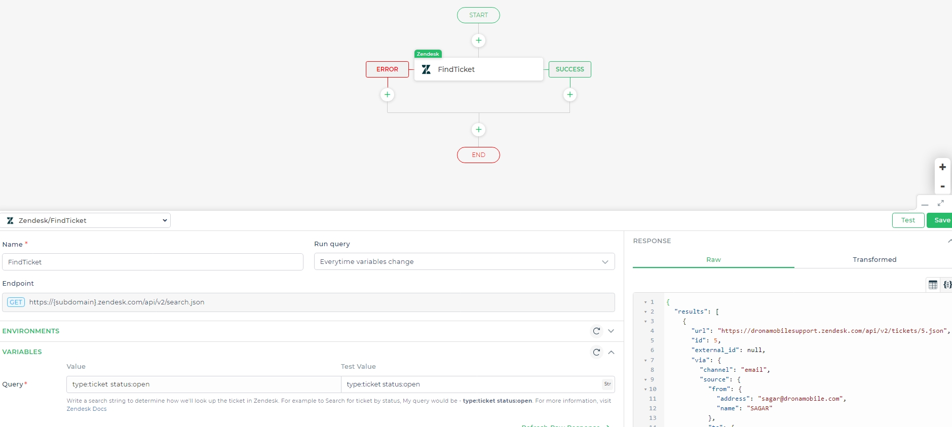Open the Run query dropdown
Viewport: 952px width, 427px height.
tap(464, 261)
